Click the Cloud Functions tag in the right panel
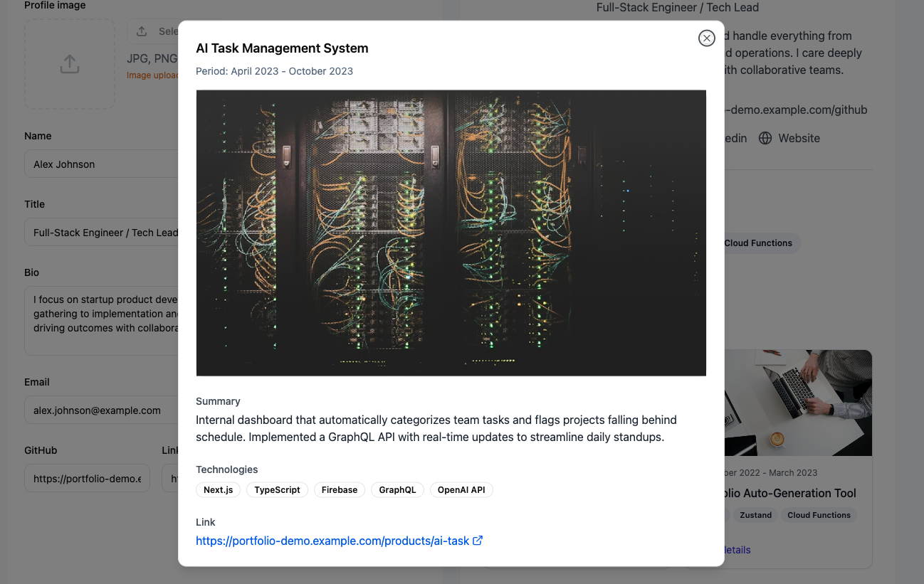Viewport: 924px width, 584px height. pos(758,243)
